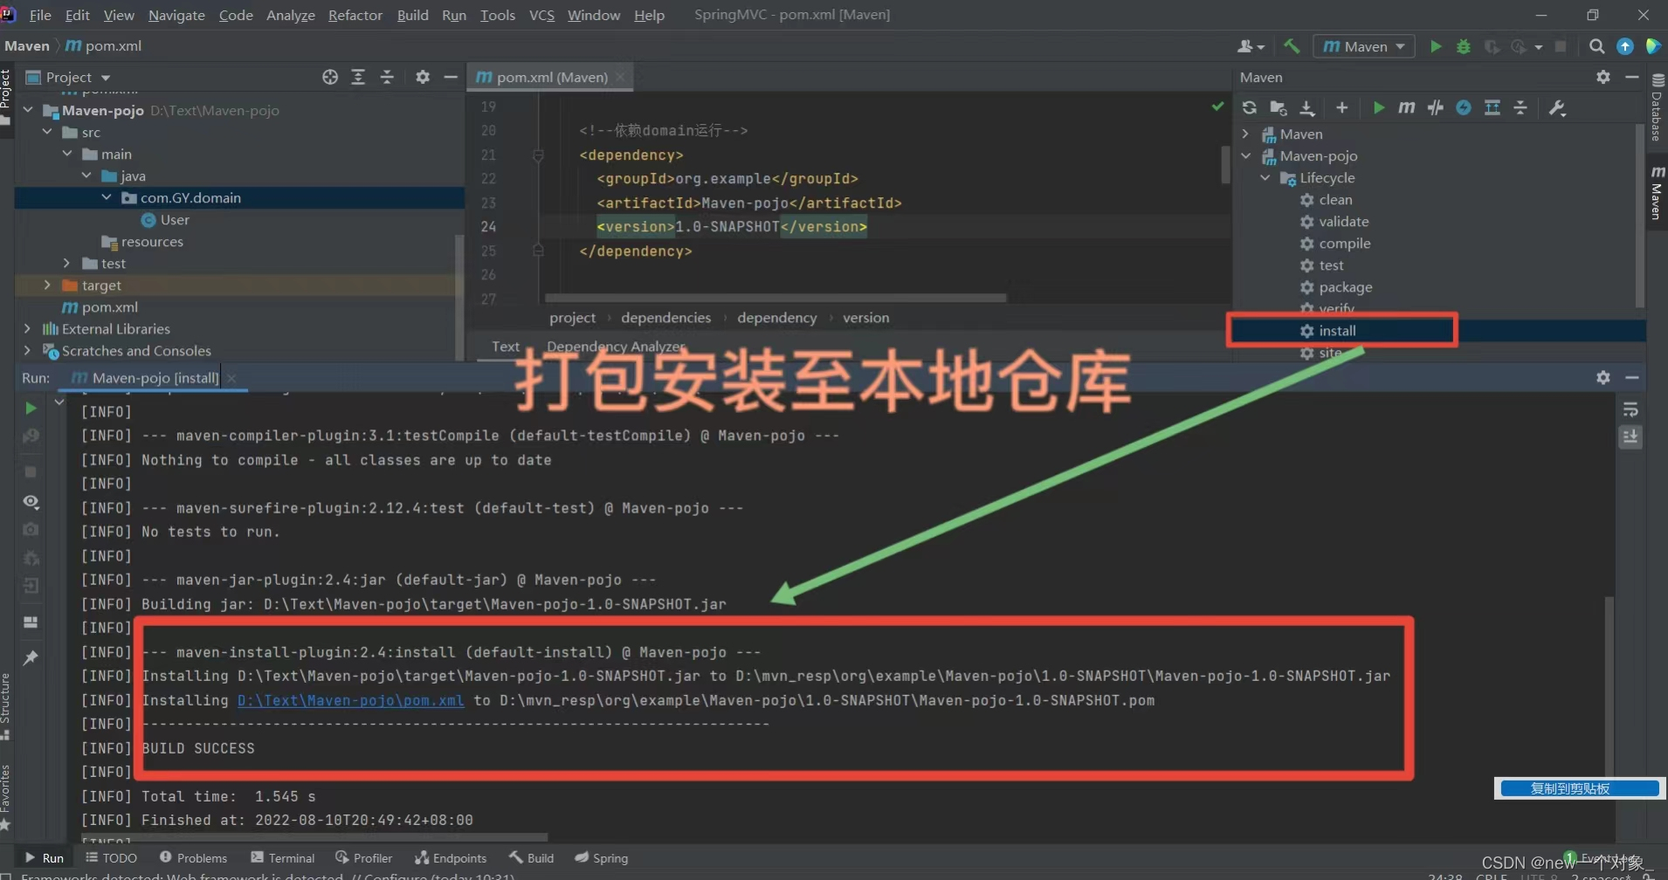The width and height of the screenshot is (1668, 880).
Task: Run the Maven configuration from toolbar
Action: [1436, 46]
